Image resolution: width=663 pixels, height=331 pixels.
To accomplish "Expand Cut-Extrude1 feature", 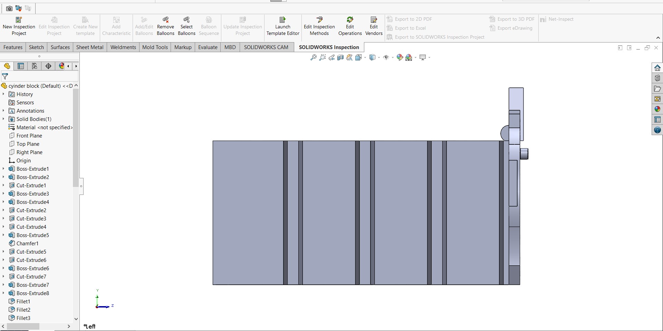I will [x=3, y=185].
